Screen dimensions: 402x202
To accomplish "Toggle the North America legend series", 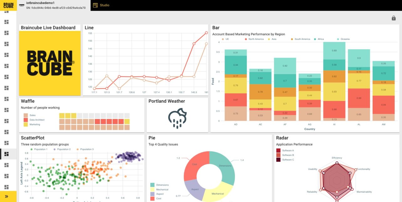I will tap(256, 39).
